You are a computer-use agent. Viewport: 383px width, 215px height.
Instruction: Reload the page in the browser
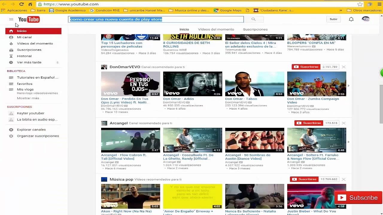[x=22, y=4]
